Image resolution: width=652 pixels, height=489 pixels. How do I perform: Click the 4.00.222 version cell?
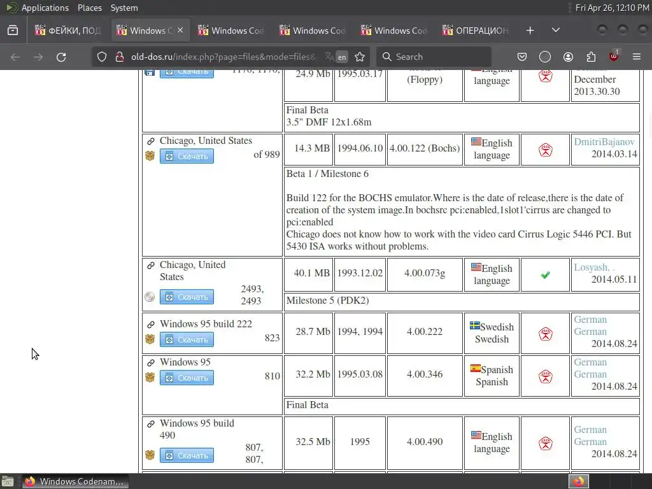coord(425,332)
